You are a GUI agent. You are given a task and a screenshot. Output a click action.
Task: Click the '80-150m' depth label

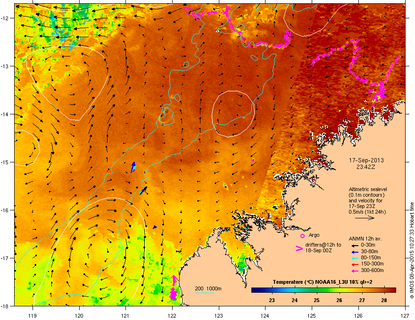tap(371, 258)
